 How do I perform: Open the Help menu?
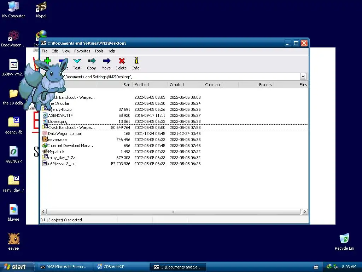coord(111,51)
